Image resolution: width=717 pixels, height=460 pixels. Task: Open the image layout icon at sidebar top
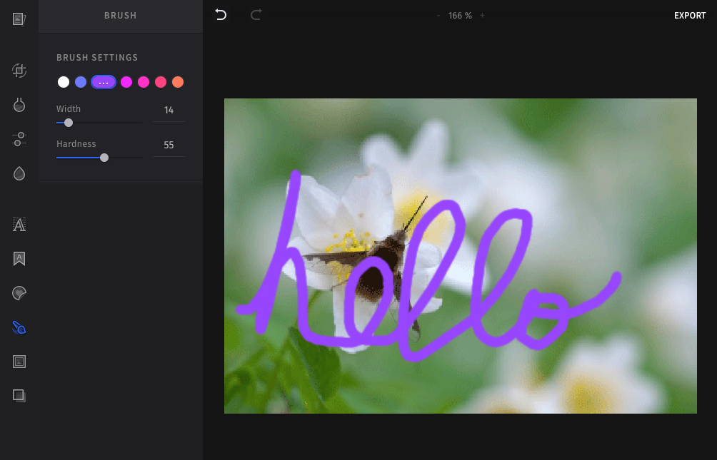(x=19, y=18)
